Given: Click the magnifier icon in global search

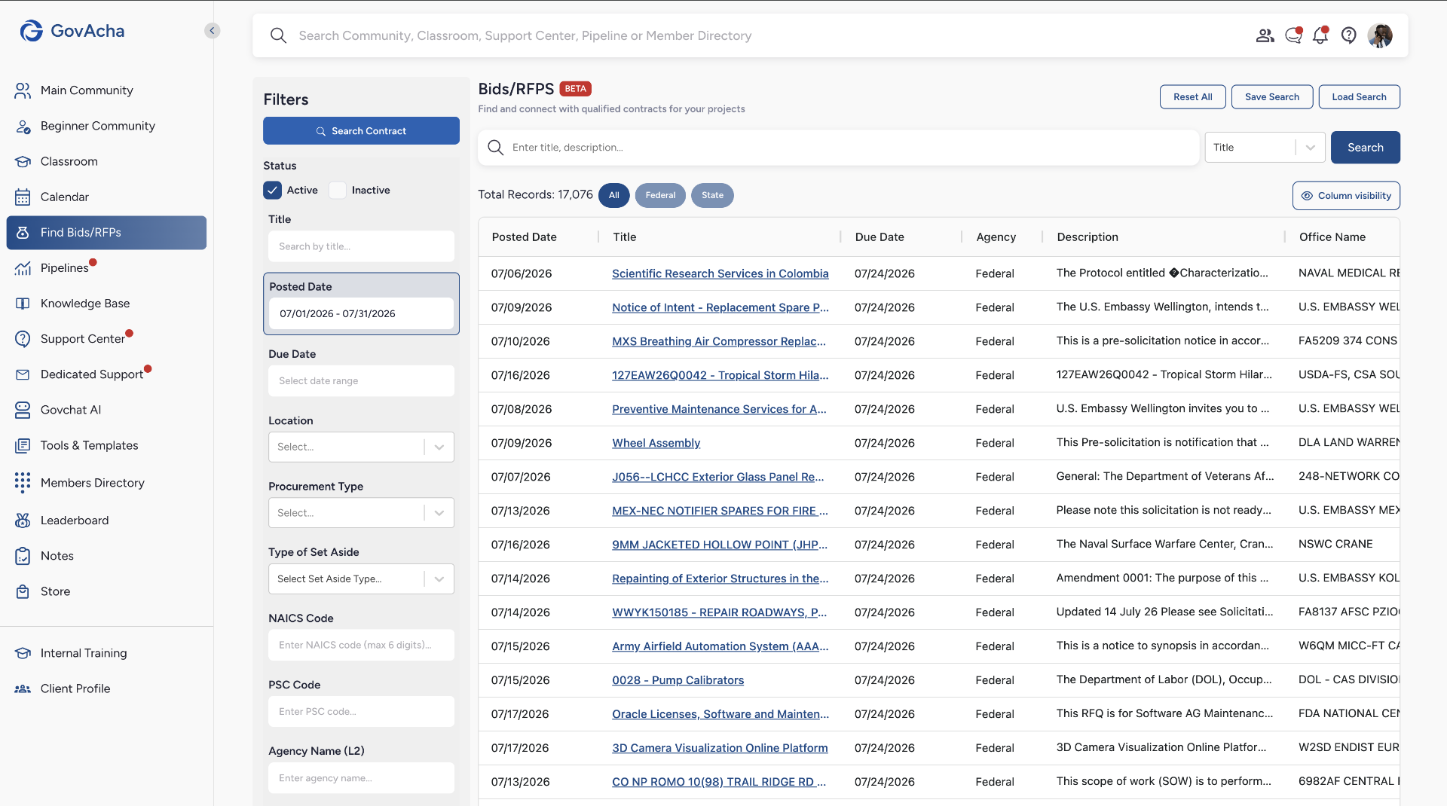Looking at the screenshot, I should coord(278,35).
